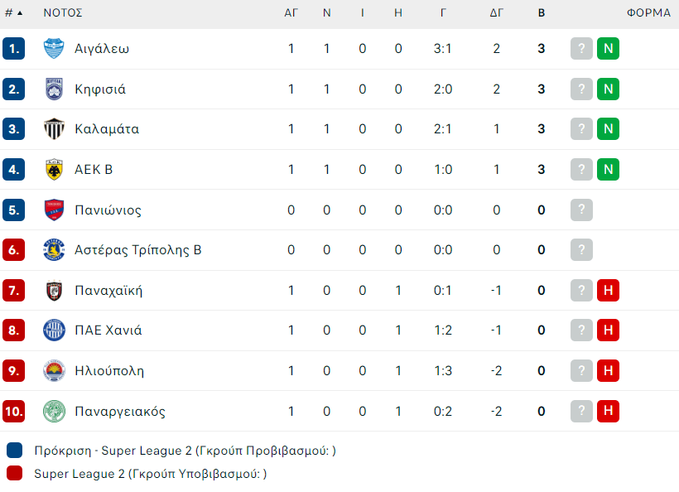Viewport: 679px width, 492px height.
Task: Click the blue promotion legend color square
Action: [14, 451]
